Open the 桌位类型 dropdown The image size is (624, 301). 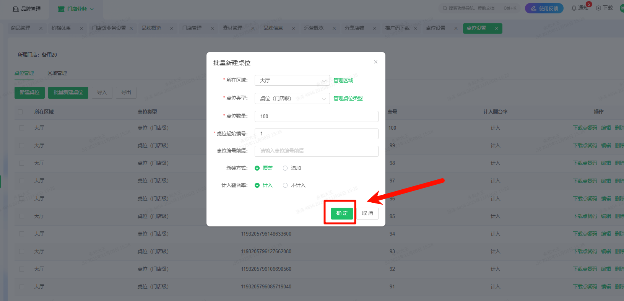[x=292, y=99]
